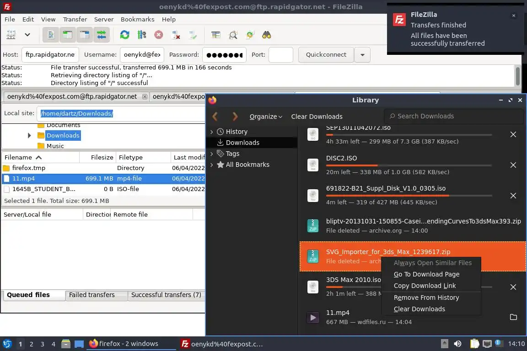The image size is (527, 351).
Task: Switch to the Failed transfers tab
Action: (x=96, y=295)
